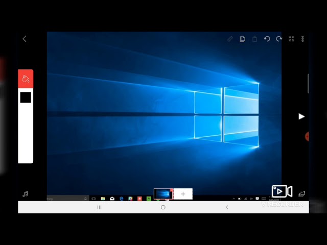Open the black color swatch
Screen dimensions: 327x245
[x=26, y=97]
